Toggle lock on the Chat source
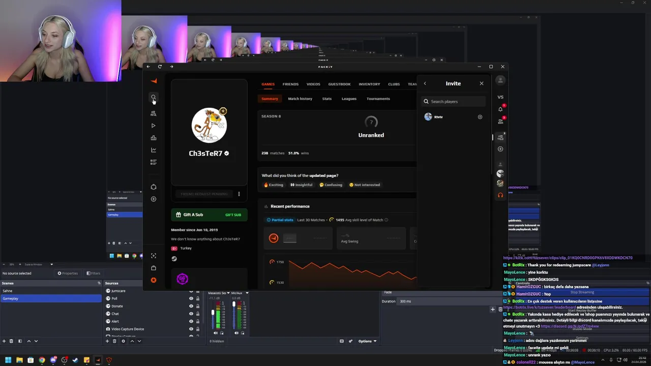Viewport: 651px width, 366px height. (x=198, y=314)
